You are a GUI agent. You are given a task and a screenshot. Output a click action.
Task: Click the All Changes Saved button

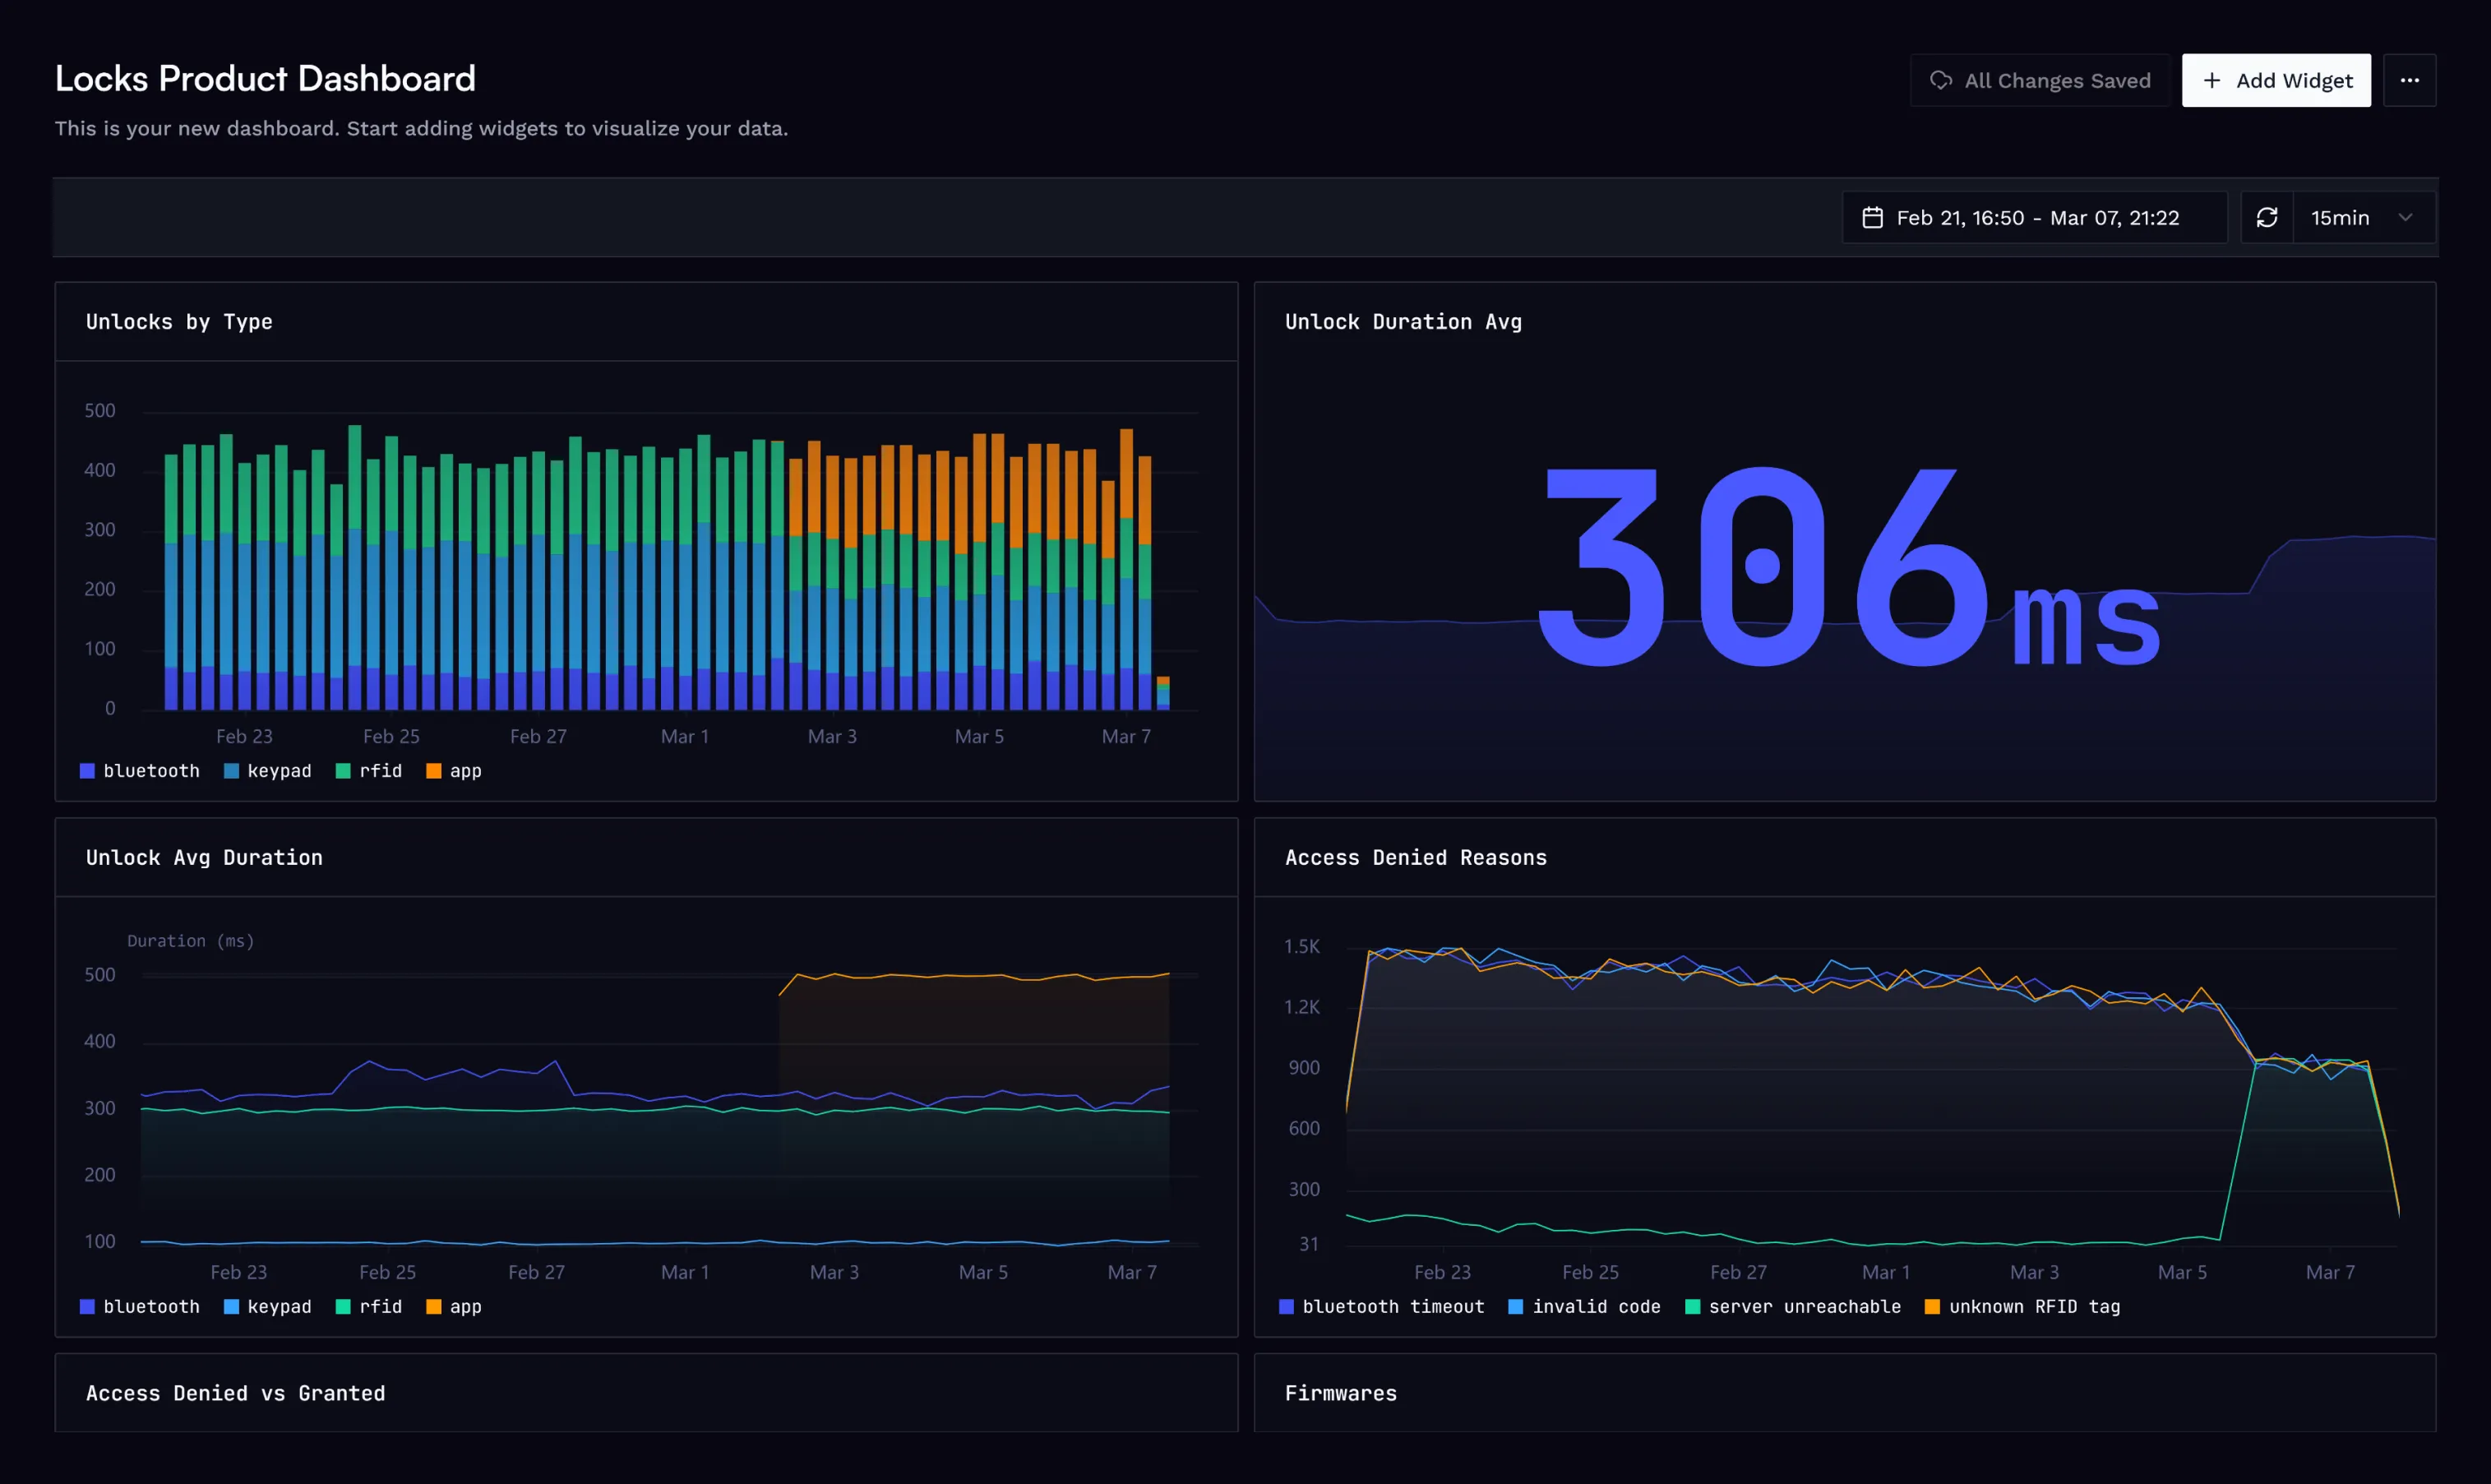pyautogui.click(x=2039, y=80)
